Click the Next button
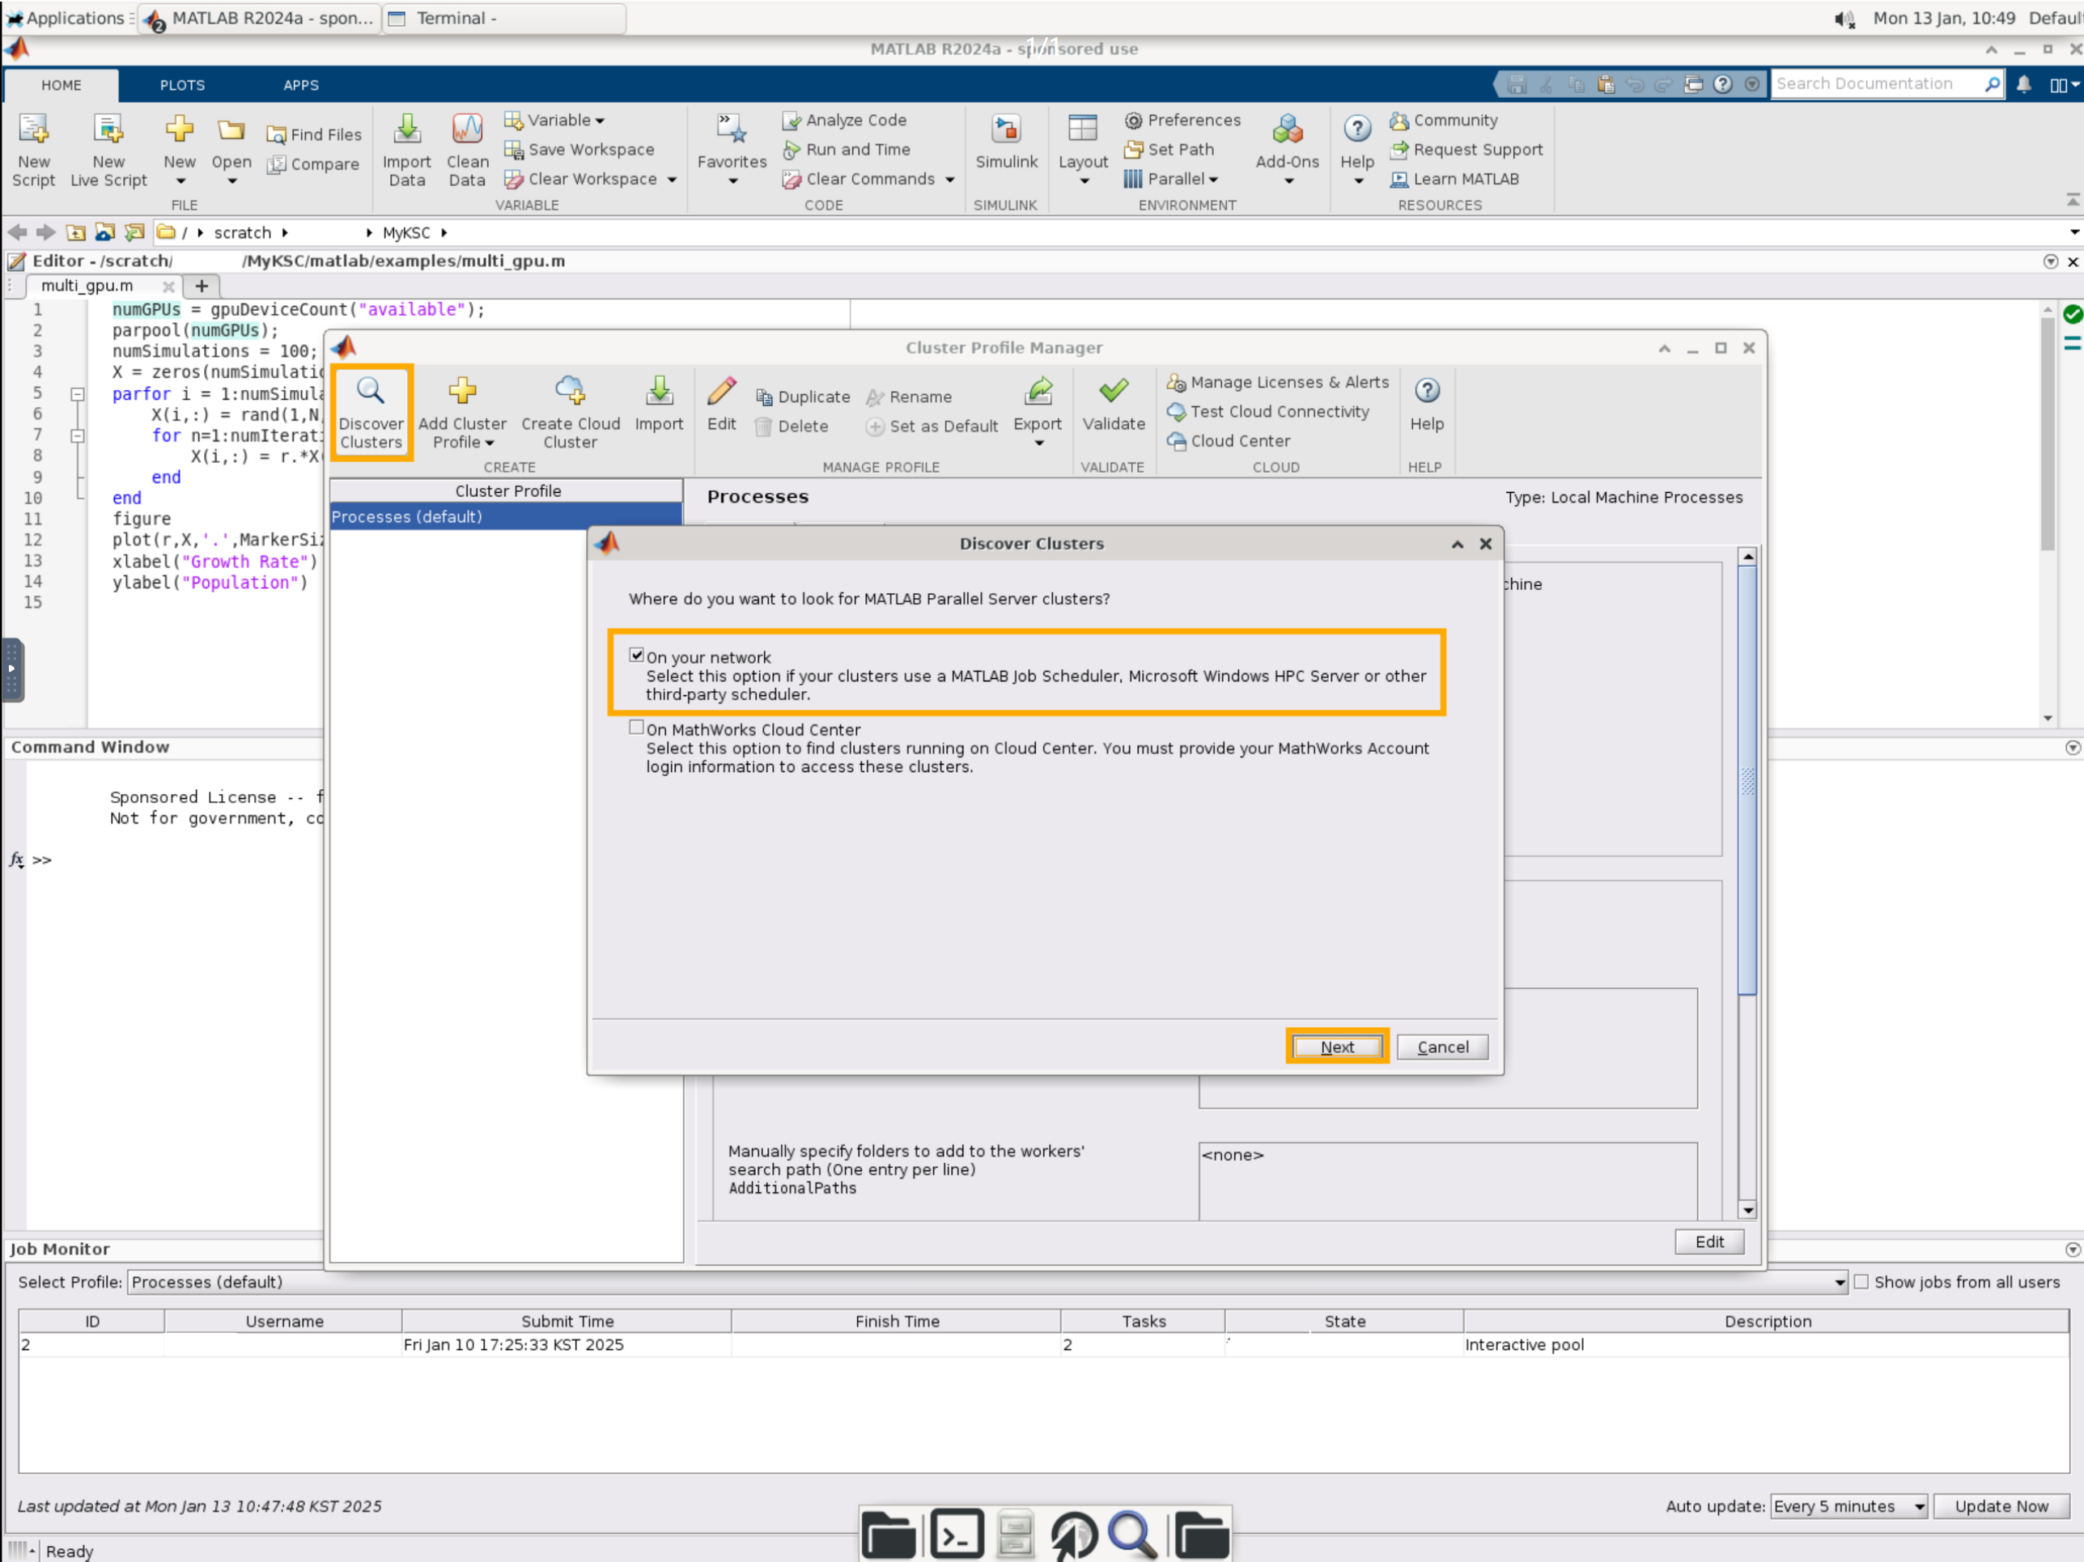 pos(1337,1046)
